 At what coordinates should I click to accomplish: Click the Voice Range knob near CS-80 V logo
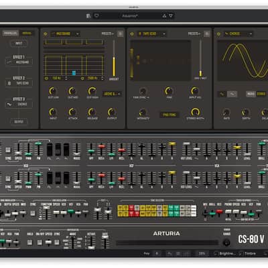[x=226, y=243]
